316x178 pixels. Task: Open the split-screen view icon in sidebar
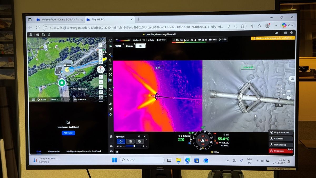point(110,80)
